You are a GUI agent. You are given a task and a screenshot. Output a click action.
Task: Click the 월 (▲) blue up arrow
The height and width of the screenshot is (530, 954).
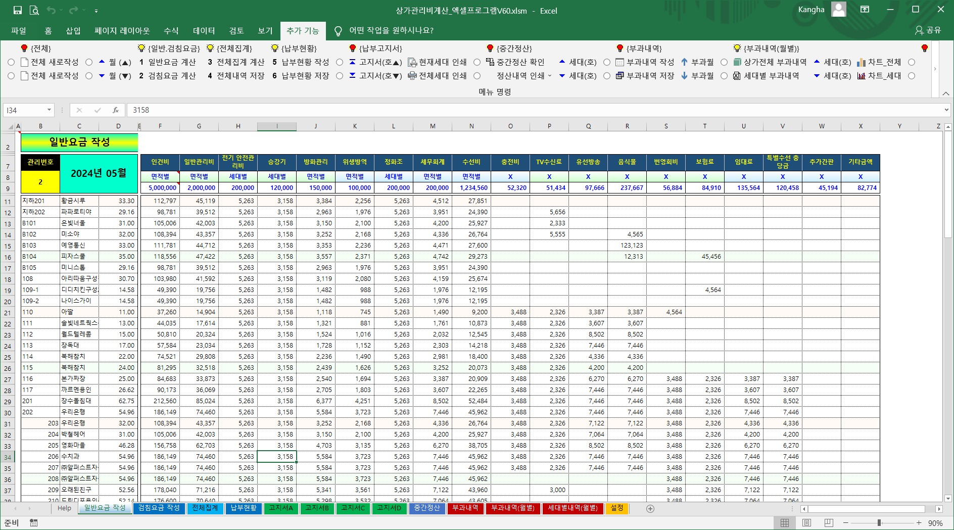tap(102, 62)
